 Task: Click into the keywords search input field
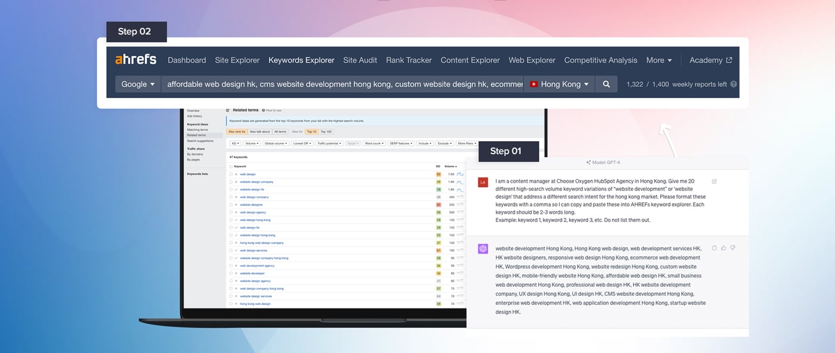(343, 84)
